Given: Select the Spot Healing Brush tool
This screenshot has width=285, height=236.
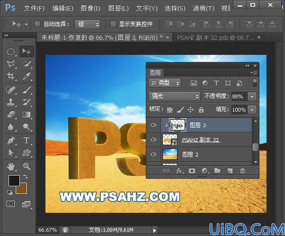Looking at the screenshot, I should [x=11, y=90].
